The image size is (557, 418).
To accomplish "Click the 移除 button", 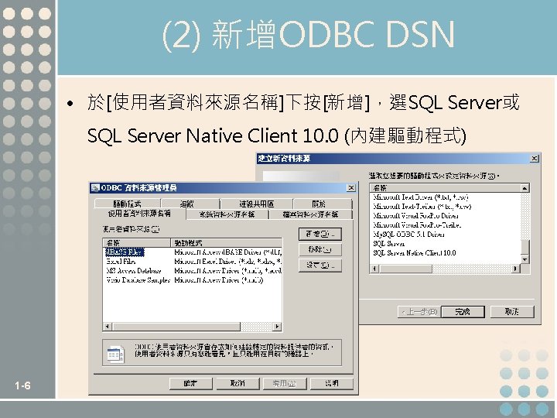I will tap(320, 249).
